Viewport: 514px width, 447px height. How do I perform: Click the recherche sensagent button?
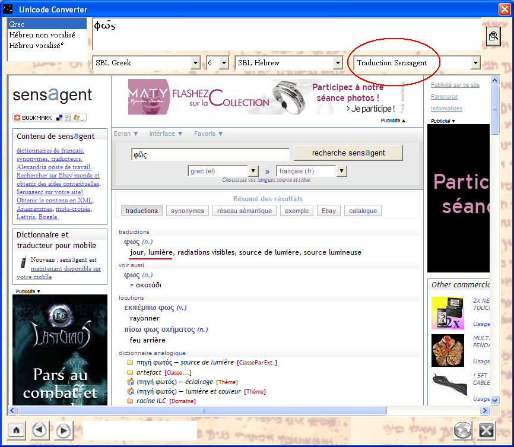point(348,153)
